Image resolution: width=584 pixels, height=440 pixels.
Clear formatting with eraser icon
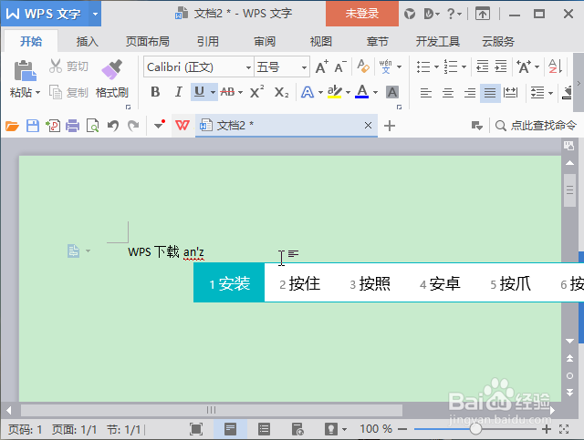(x=363, y=67)
